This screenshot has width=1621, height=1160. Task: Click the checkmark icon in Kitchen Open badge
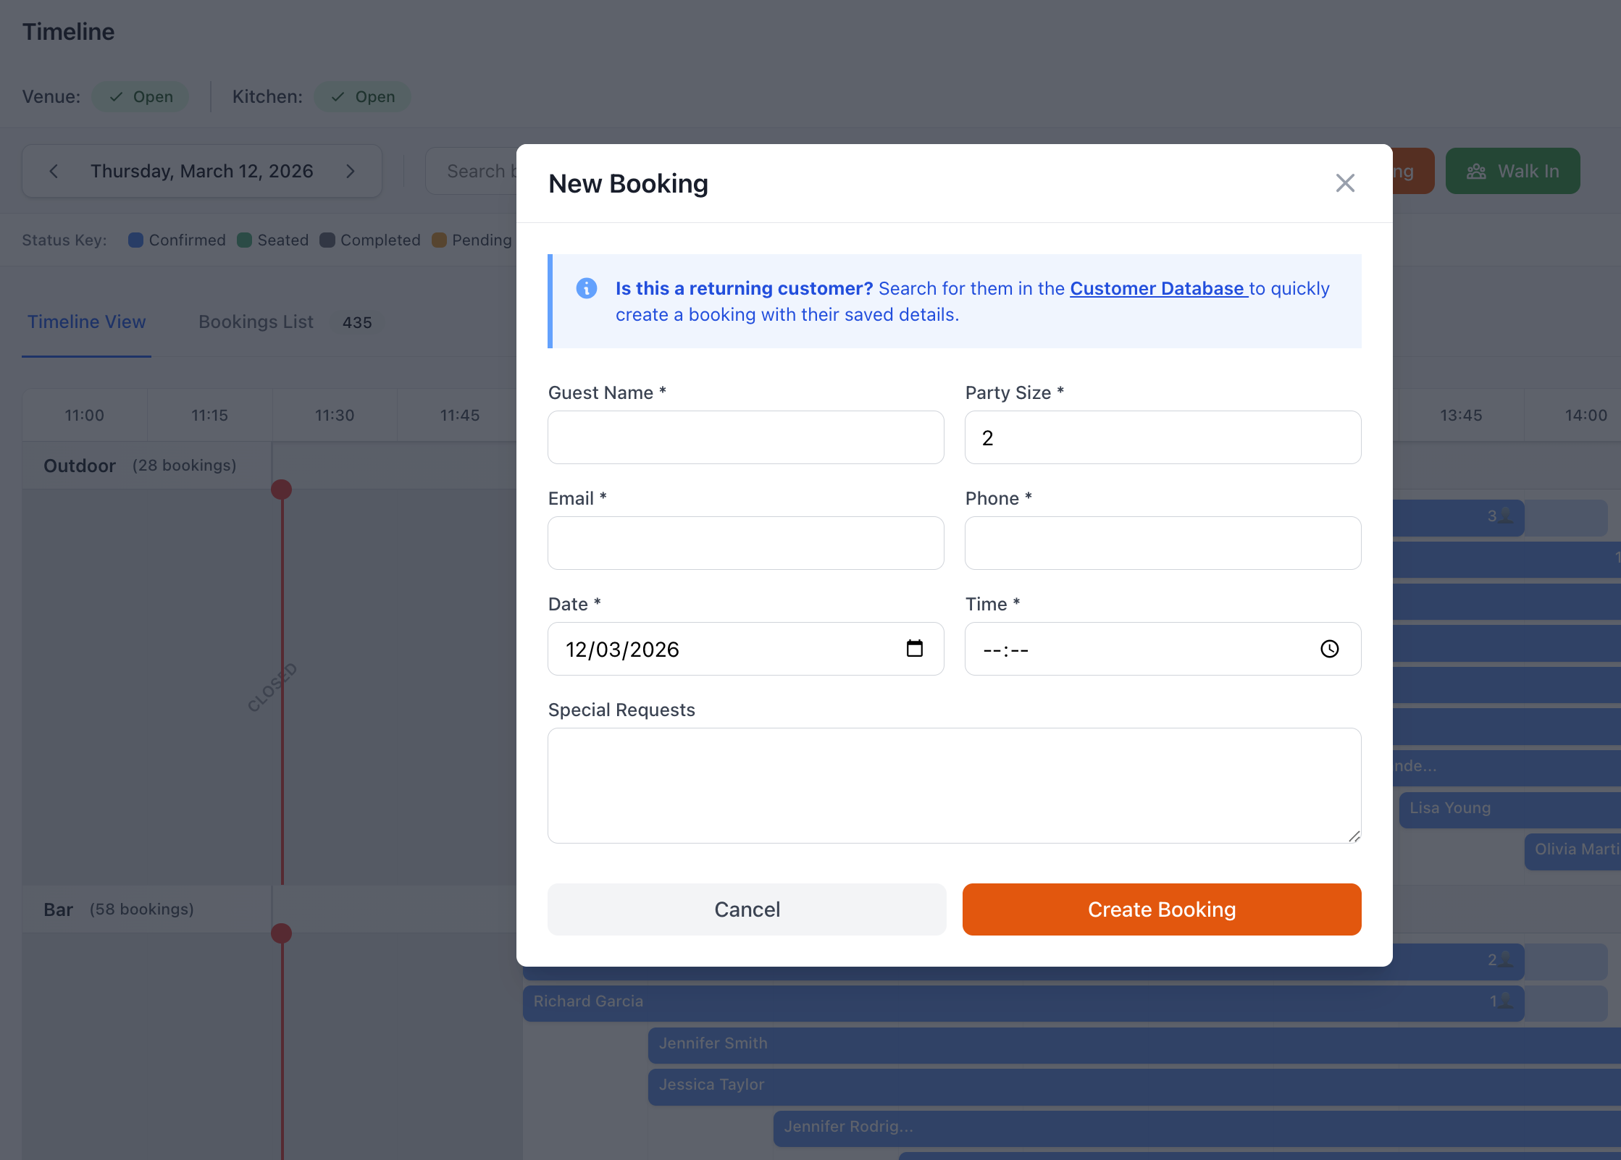[x=337, y=96]
